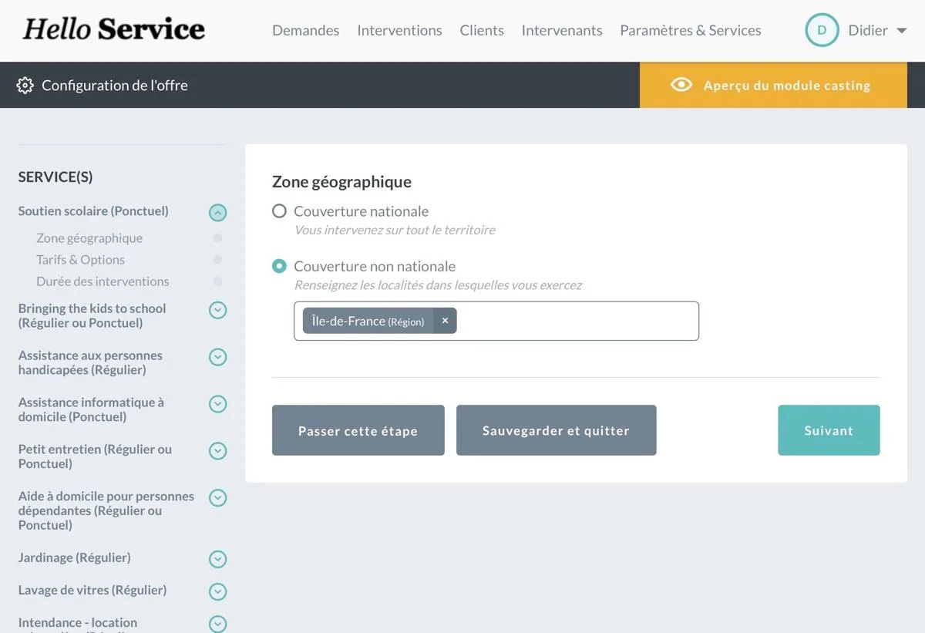Click Sauvegarder et quitter button
Screen dimensions: 925x633
click(x=557, y=430)
